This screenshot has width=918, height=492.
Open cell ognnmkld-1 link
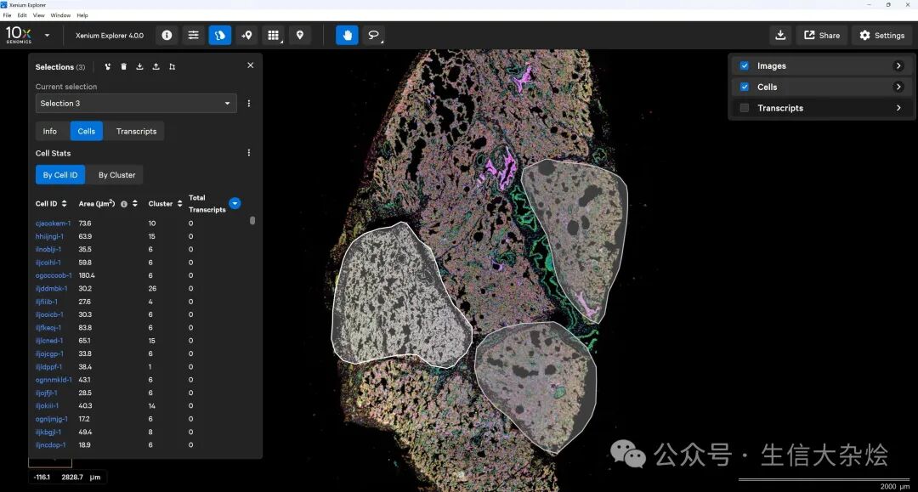point(54,380)
